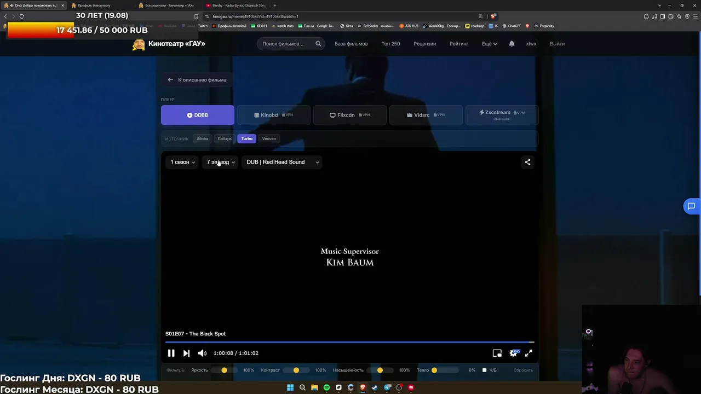Open the roadmap bookmark
The height and width of the screenshot is (394, 701).
(x=475, y=26)
